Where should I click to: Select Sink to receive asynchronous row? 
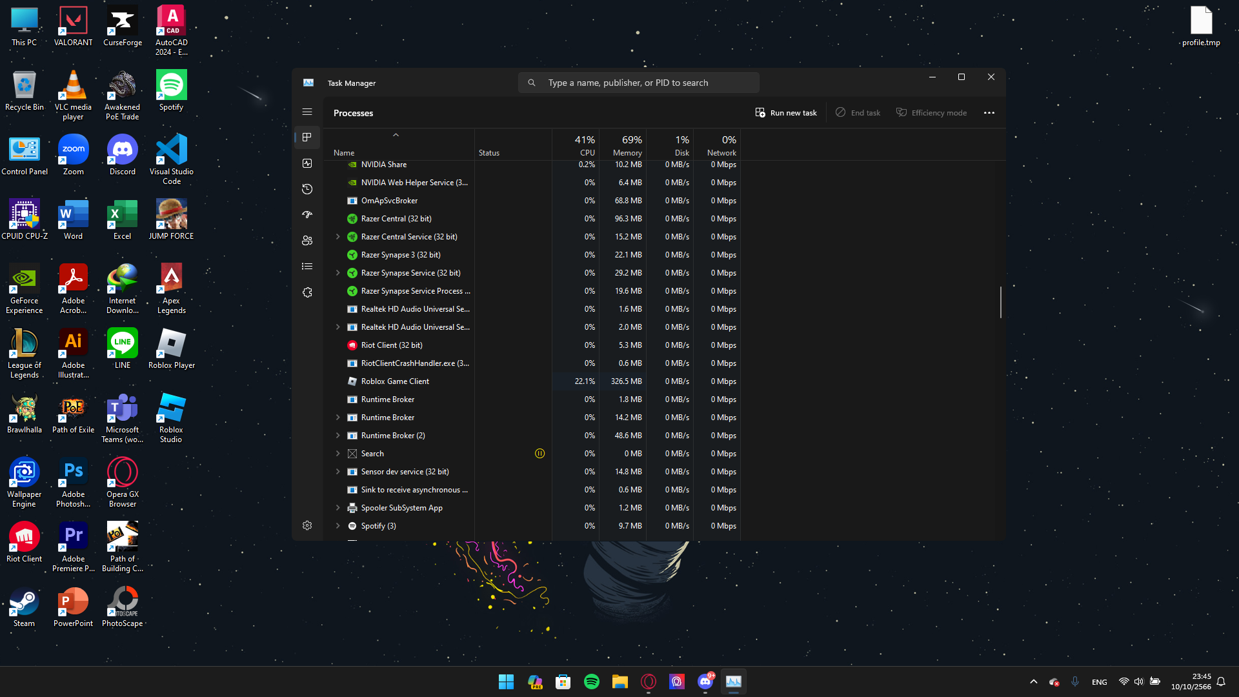click(532, 490)
